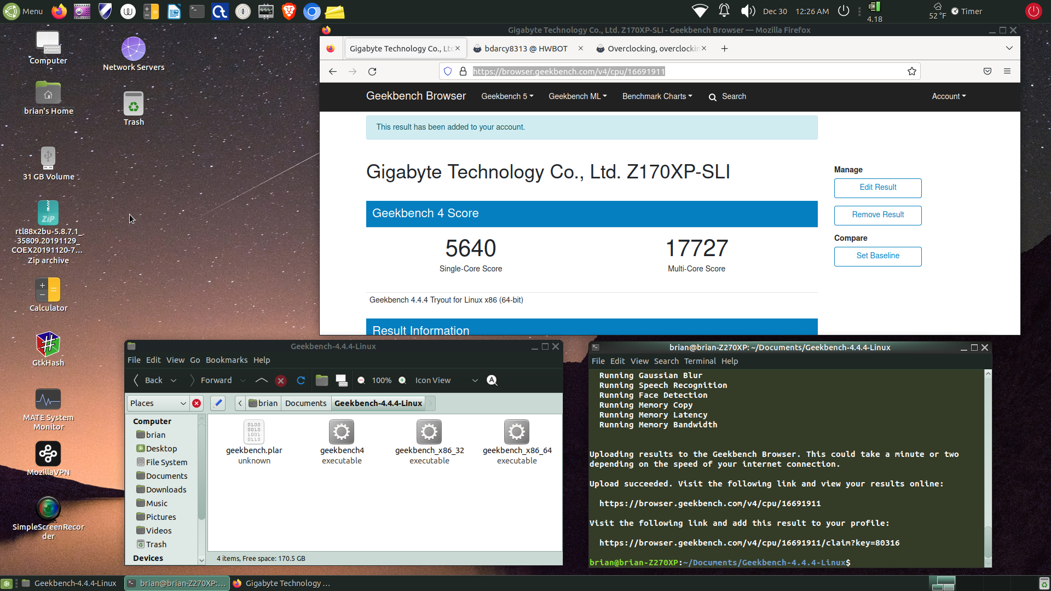Switch to Geekbench-4.4.4-Linux taskbar window
This screenshot has height=591, width=1051.
pyautogui.click(x=69, y=583)
